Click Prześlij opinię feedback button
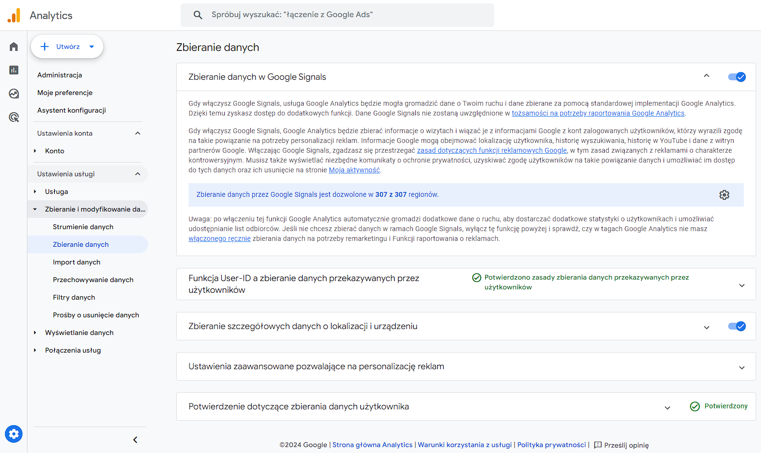The width and height of the screenshot is (761, 453). click(621, 445)
